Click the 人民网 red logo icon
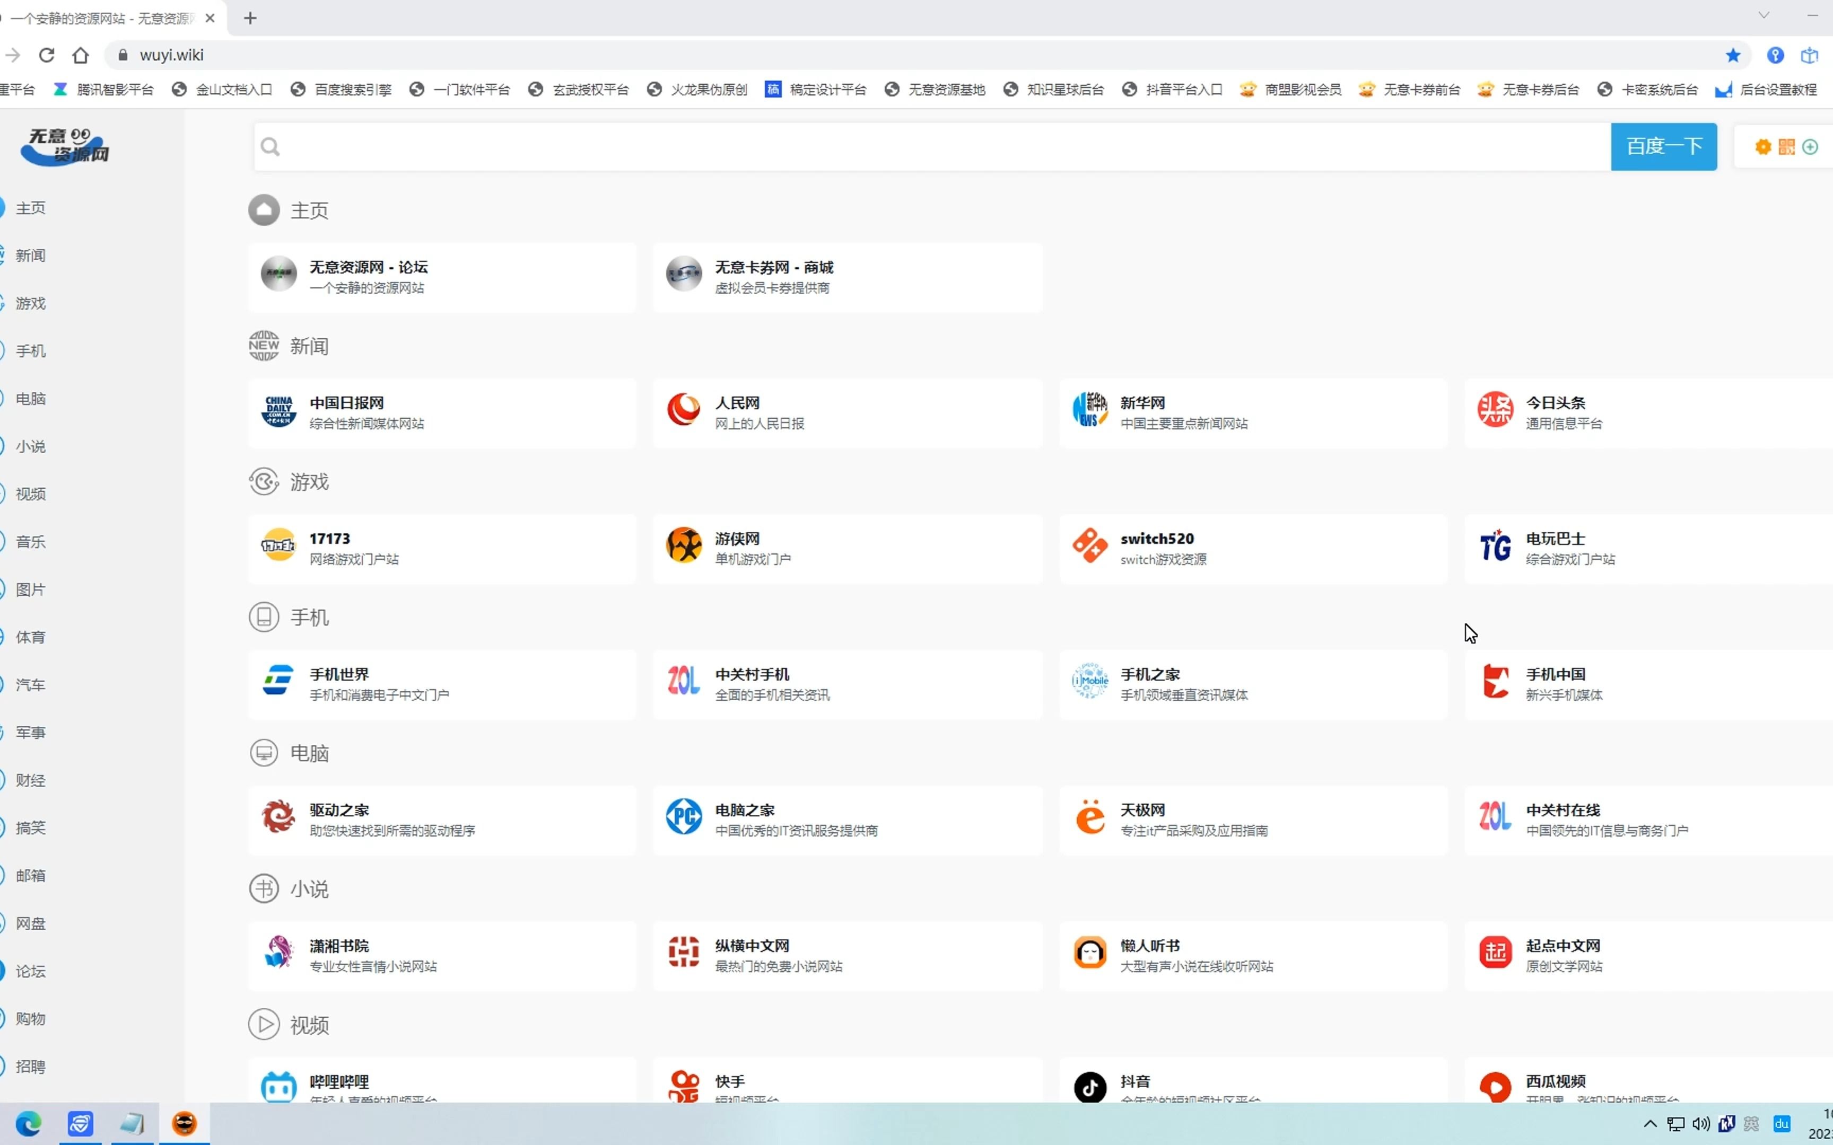 683,410
